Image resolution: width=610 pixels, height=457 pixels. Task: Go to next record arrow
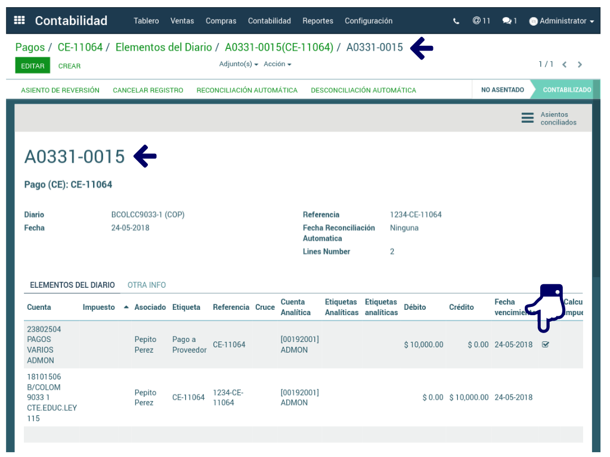click(x=580, y=64)
